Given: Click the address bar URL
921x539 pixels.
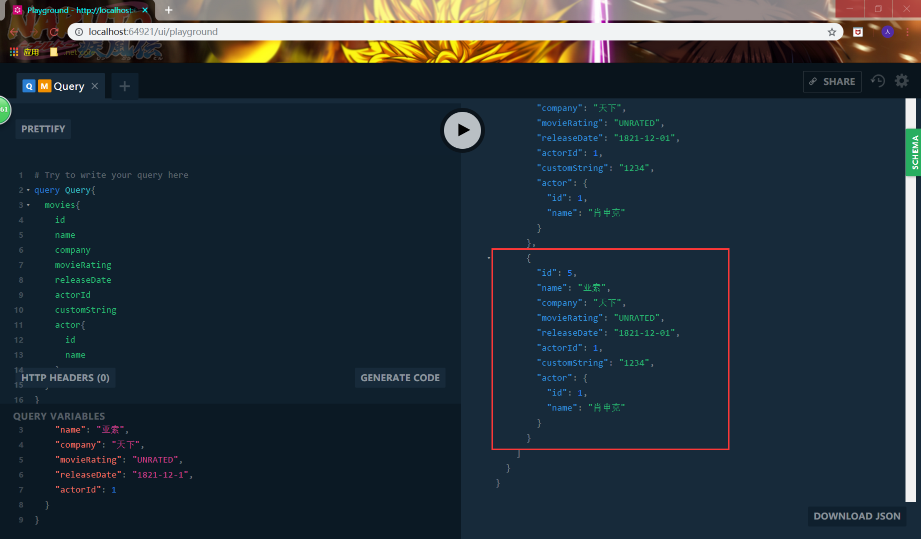Looking at the screenshot, I should click(x=153, y=32).
